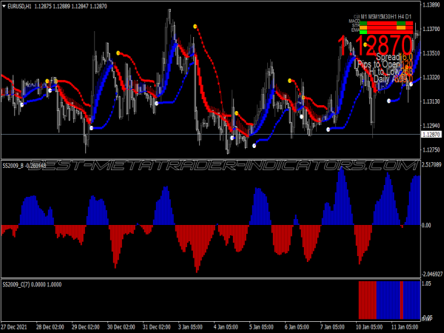Click the -2.046927 indicator scale value

tap(432, 274)
